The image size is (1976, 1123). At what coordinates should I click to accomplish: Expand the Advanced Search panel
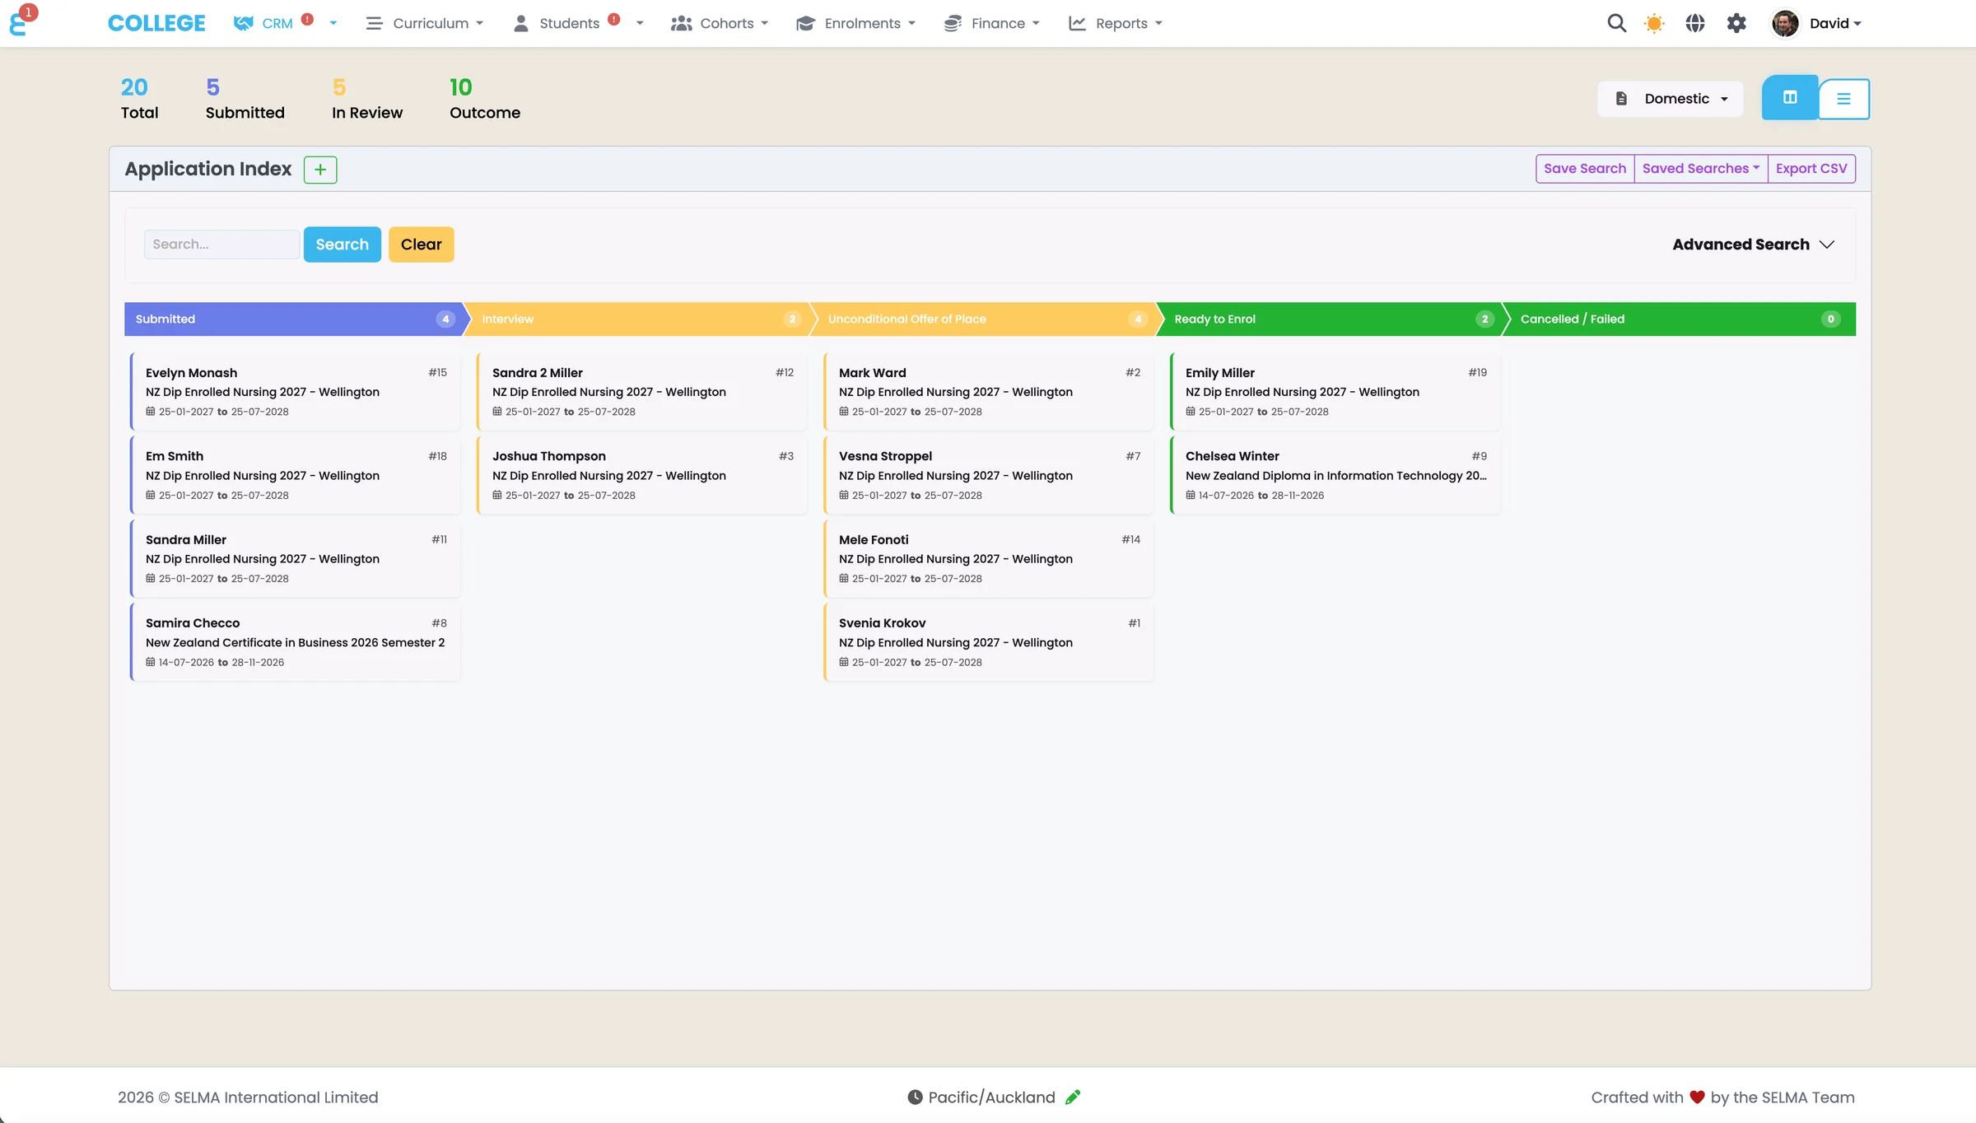1753,245
